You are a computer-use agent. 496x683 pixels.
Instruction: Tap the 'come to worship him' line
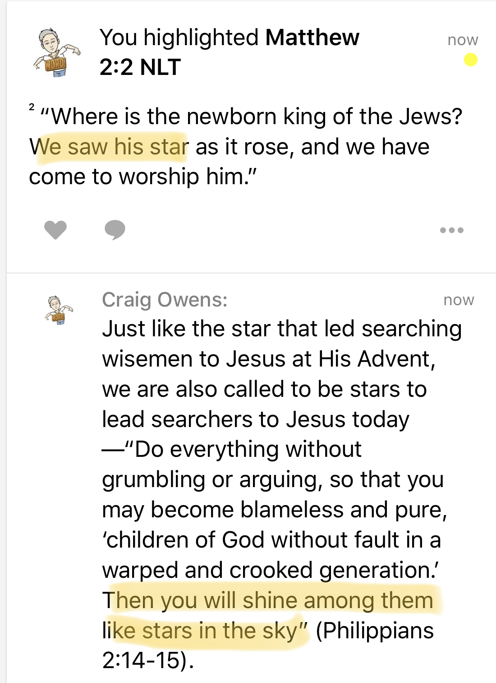coord(142,177)
